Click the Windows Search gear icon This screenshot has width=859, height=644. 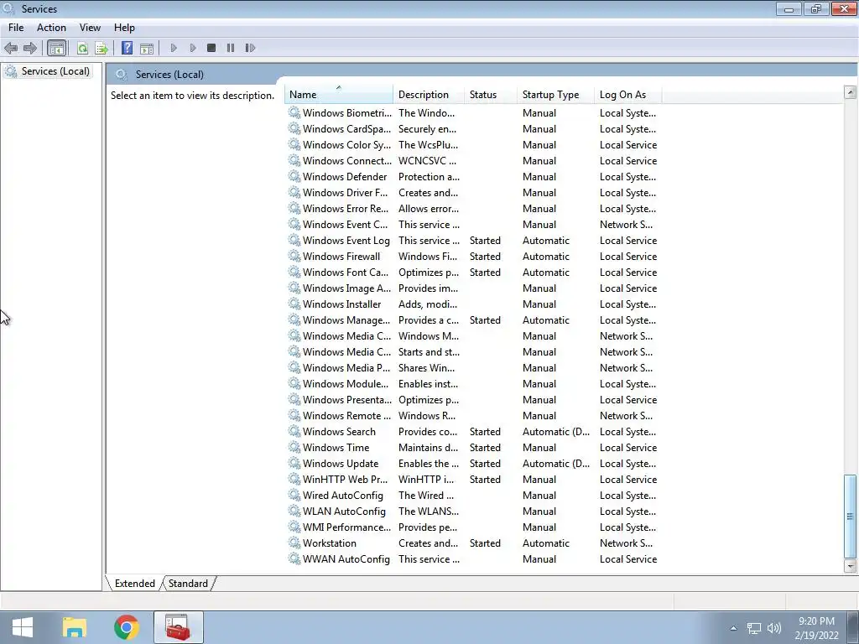(x=294, y=431)
